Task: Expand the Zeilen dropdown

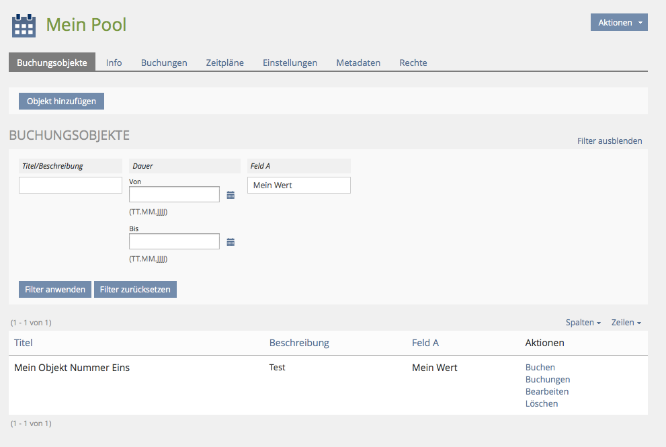Action: (626, 323)
